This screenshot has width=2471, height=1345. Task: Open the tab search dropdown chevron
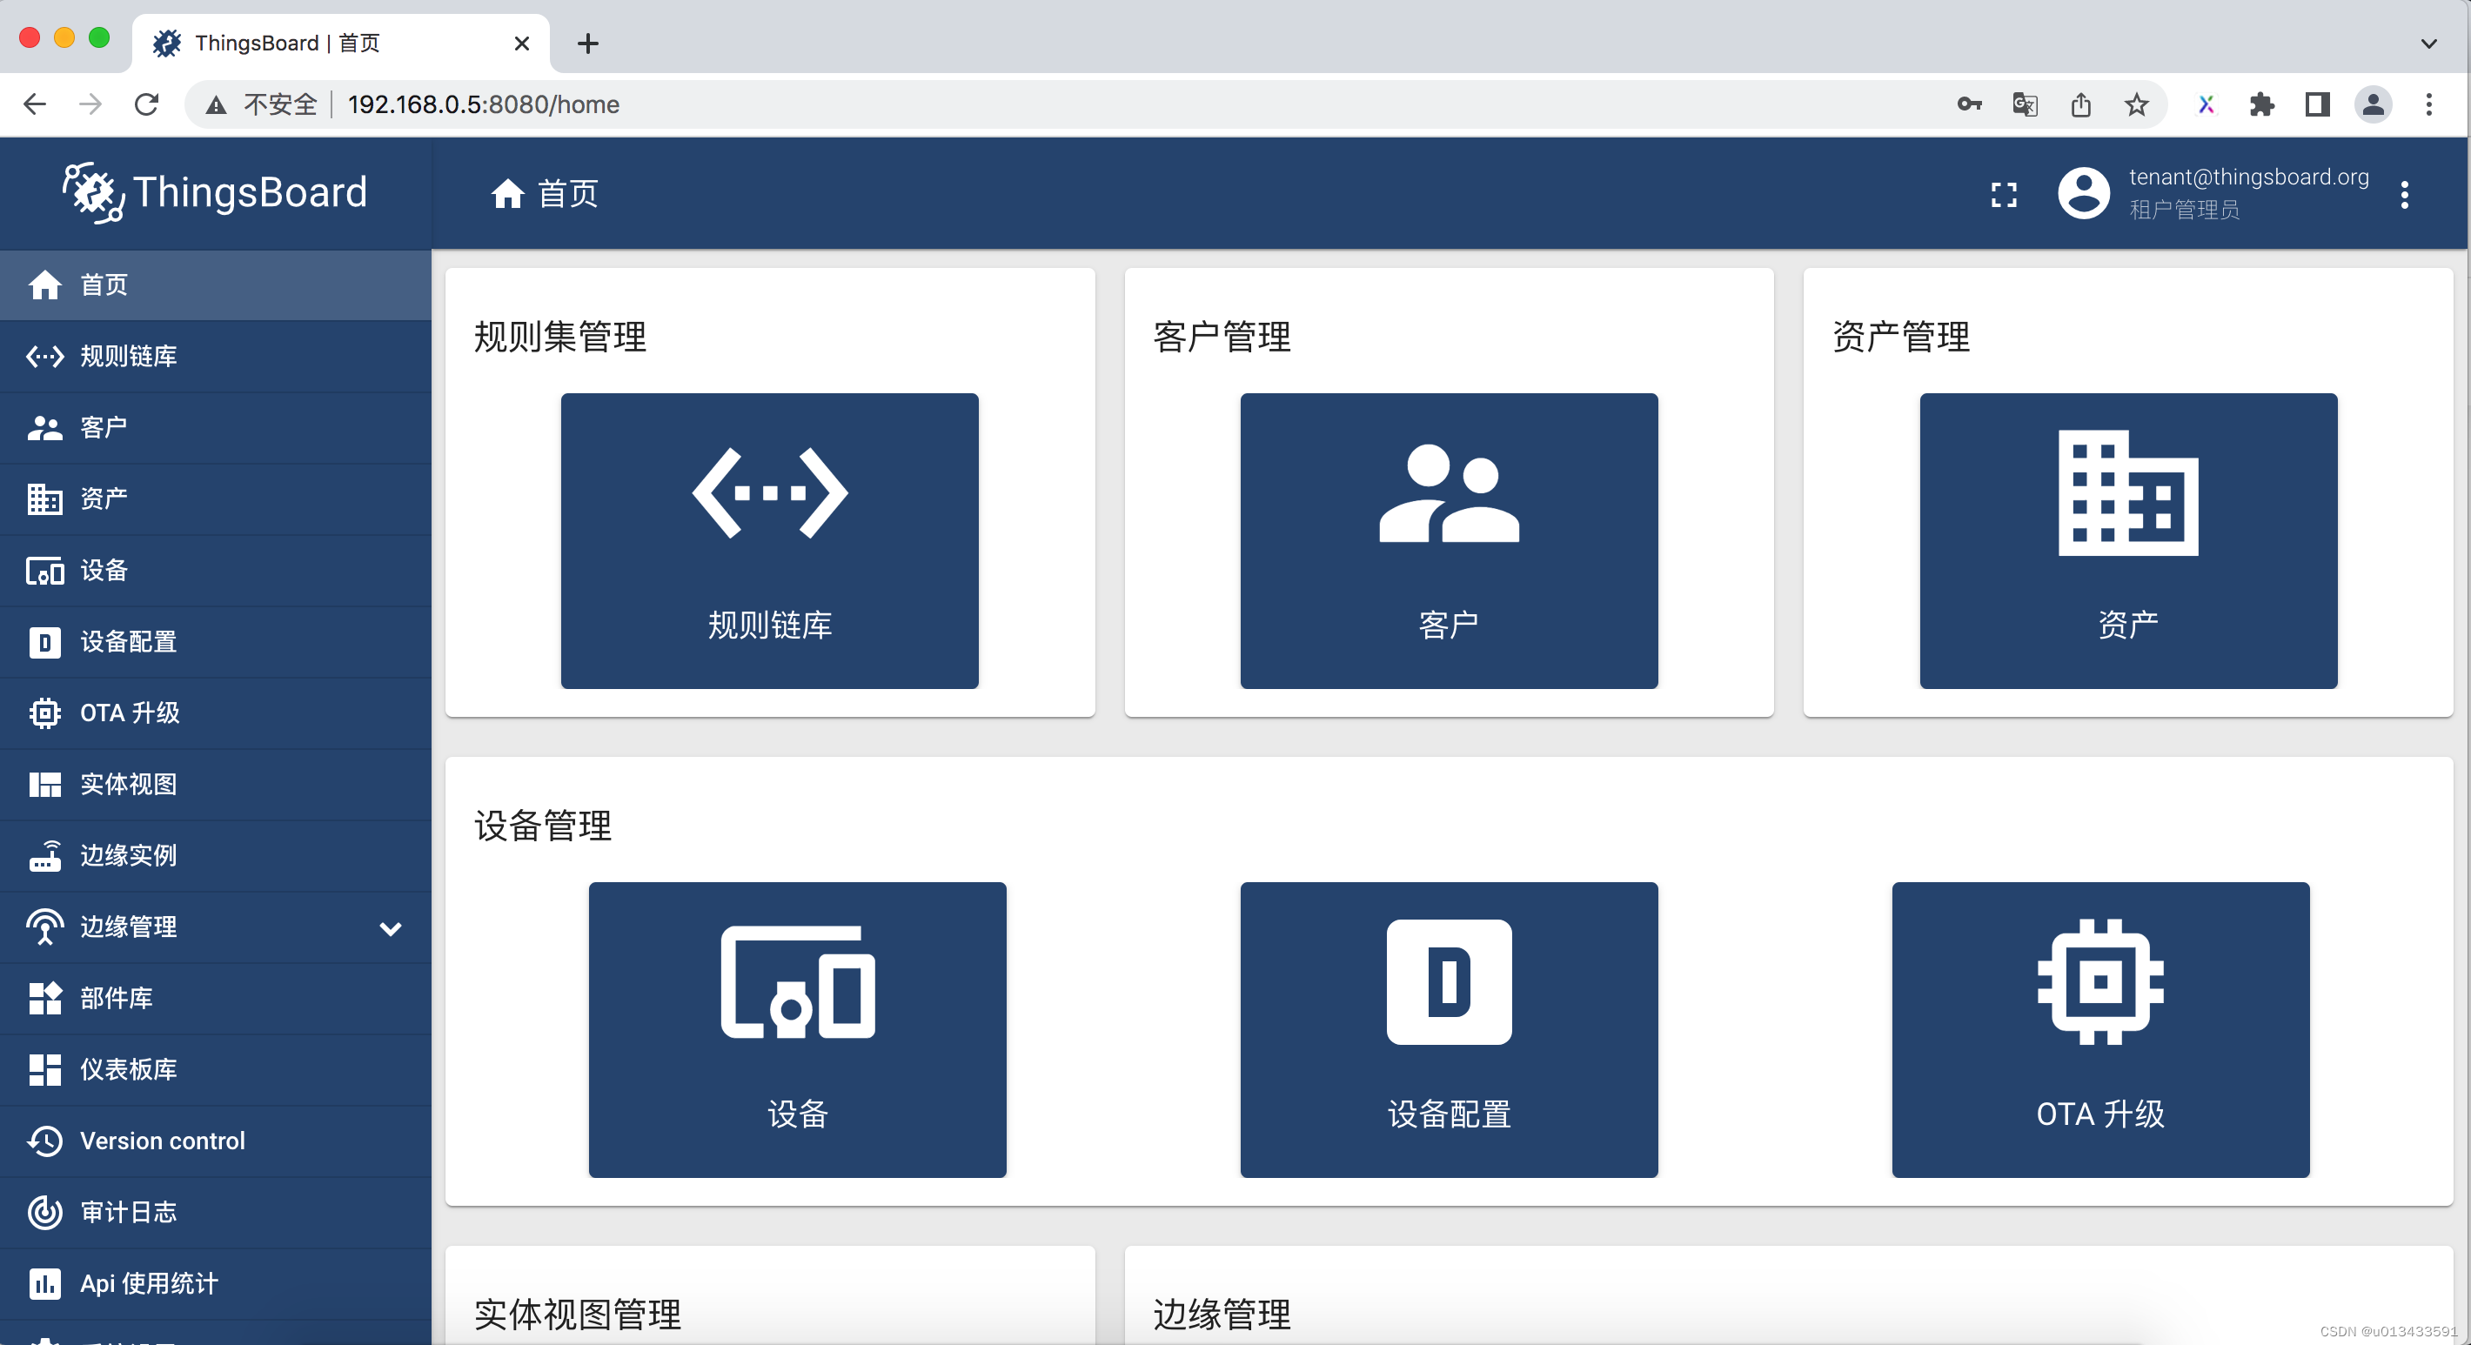[2428, 44]
